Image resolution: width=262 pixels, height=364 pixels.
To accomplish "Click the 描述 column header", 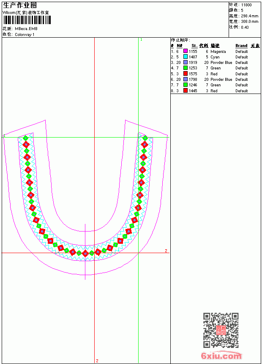I will 215,46.
